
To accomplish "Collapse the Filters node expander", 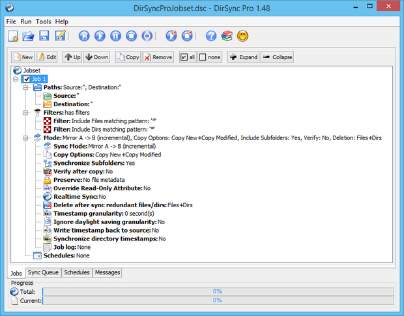I will coord(25,113).
